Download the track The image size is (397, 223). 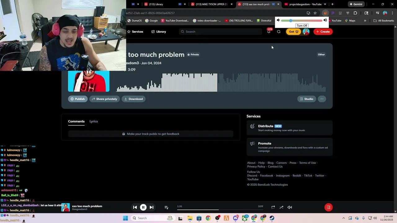133,99
